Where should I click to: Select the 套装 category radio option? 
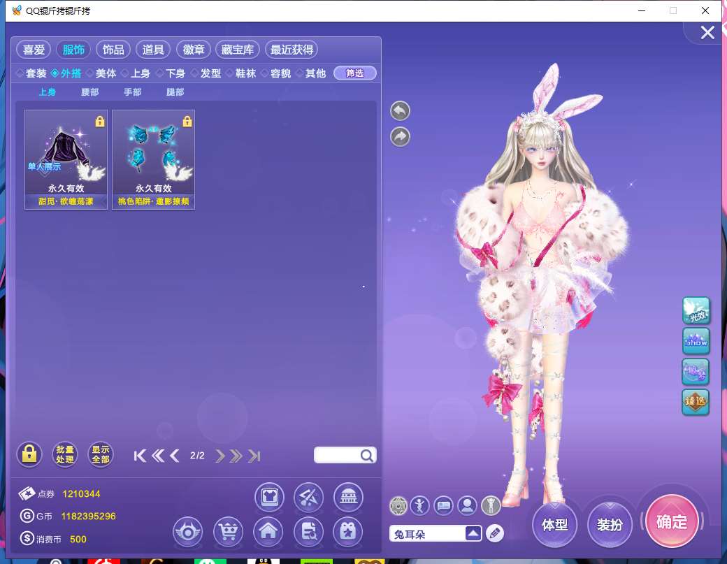pos(31,73)
